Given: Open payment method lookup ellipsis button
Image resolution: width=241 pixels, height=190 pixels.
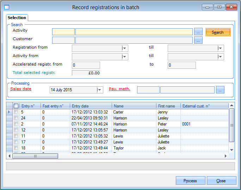Looking at the screenshot, I should [220, 90].
